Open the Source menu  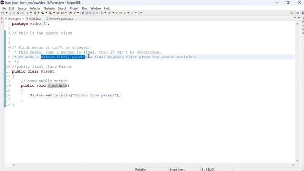pos(22,8)
